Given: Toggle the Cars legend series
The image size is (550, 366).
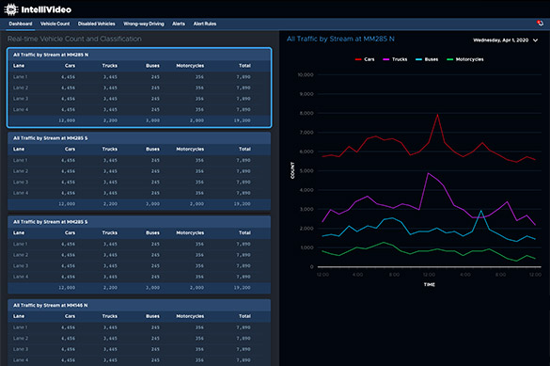Looking at the screenshot, I should (365, 59).
